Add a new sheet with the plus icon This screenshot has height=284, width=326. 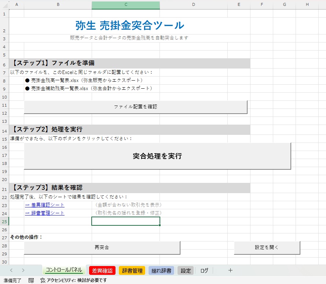(x=230, y=270)
